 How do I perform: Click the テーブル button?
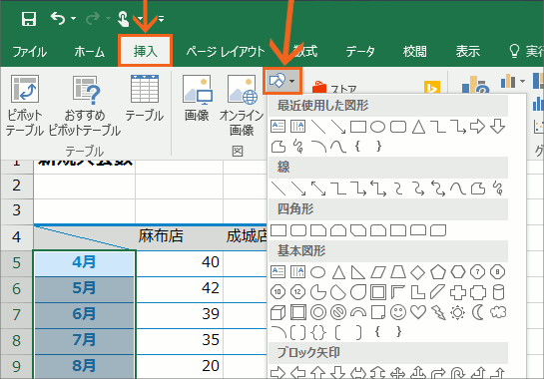[x=145, y=99]
